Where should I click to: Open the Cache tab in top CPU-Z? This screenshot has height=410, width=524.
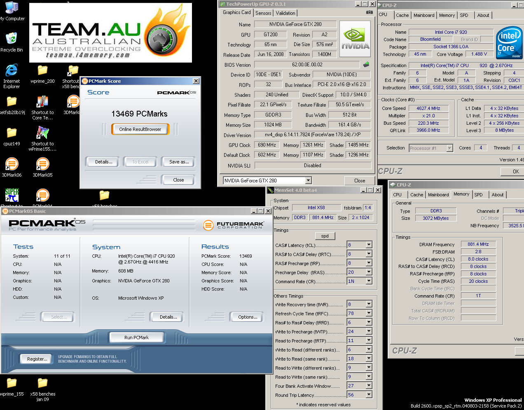click(402, 15)
